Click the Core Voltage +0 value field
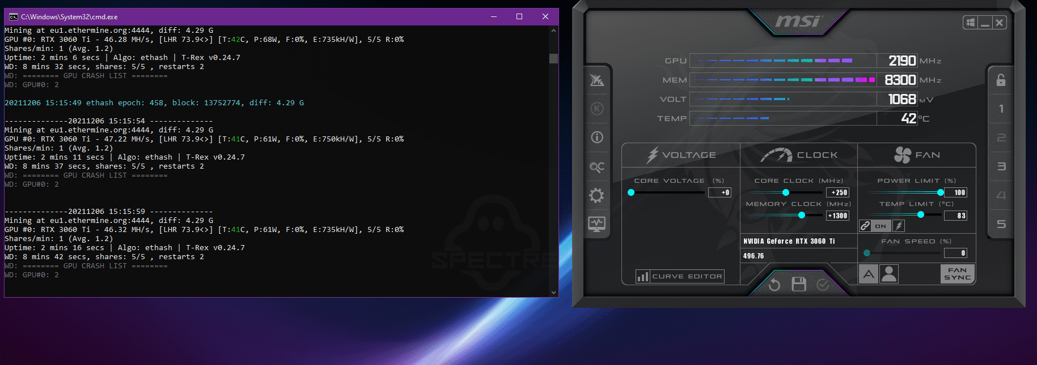The width and height of the screenshot is (1037, 365). tap(720, 192)
